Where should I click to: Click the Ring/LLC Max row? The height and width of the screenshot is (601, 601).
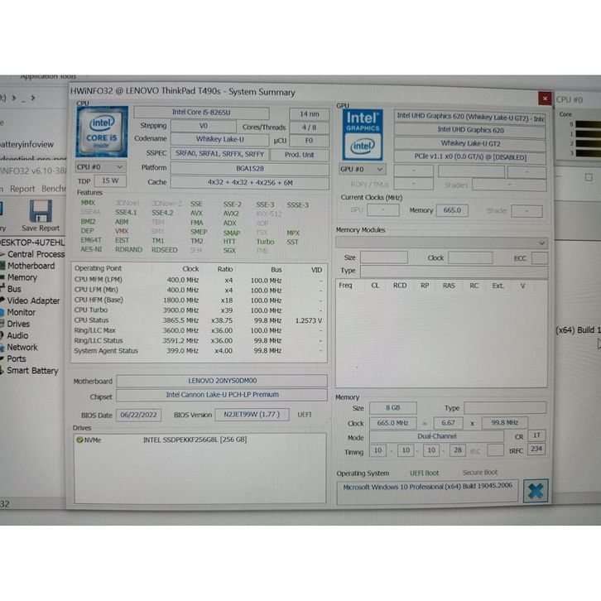199,330
